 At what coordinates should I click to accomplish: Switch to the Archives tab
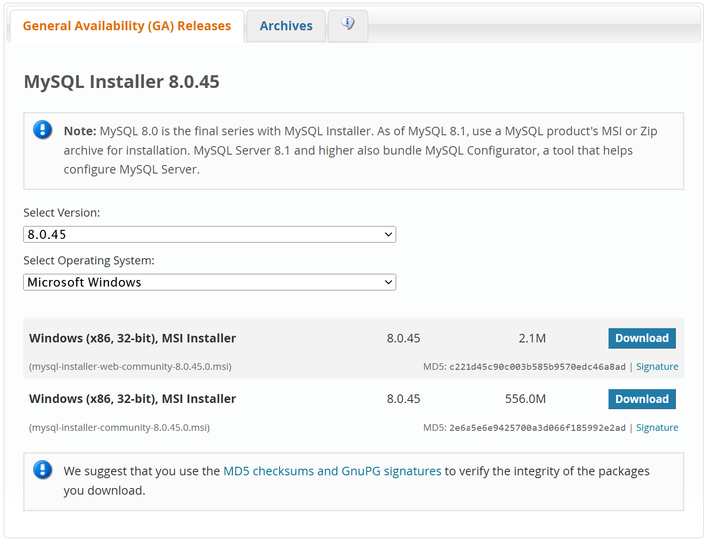pyautogui.click(x=286, y=26)
